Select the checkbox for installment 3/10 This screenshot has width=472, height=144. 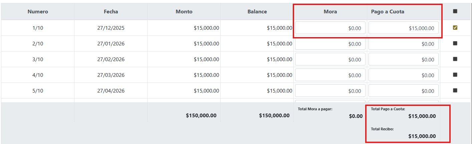[455, 59]
